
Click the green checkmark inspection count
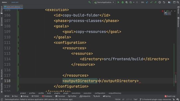(x=168, y=11)
